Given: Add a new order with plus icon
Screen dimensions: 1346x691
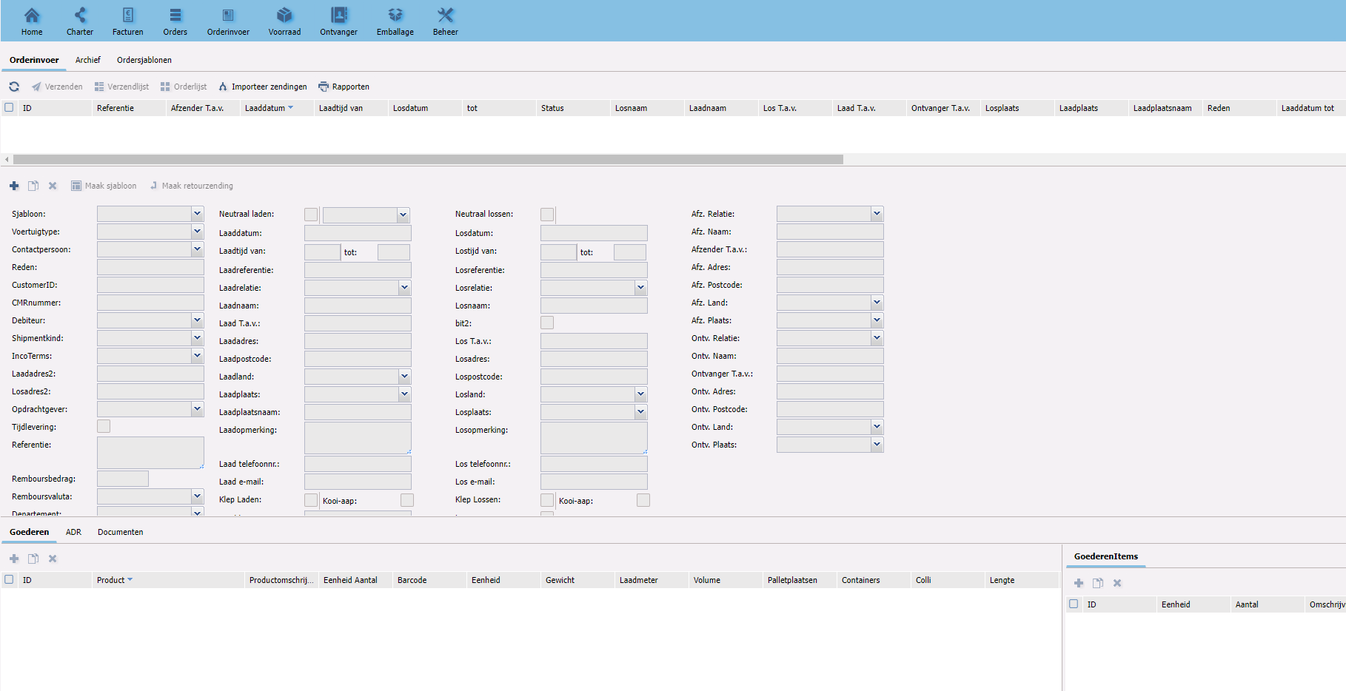Looking at the screenshot, I should pos(14,186).
